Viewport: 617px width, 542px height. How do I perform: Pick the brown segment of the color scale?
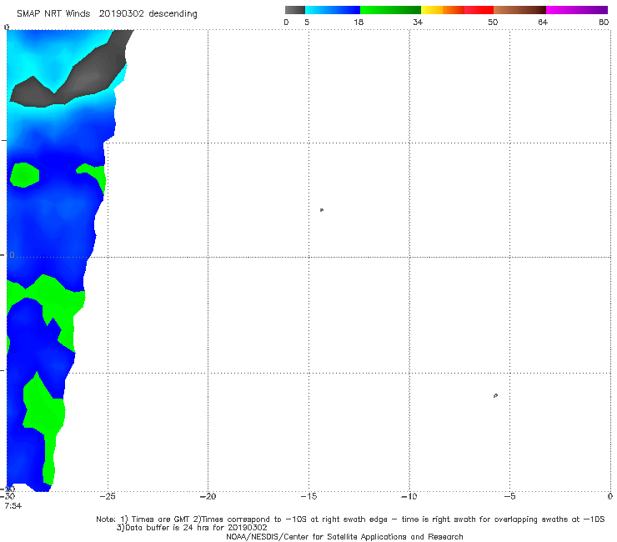tap(519, 10)
